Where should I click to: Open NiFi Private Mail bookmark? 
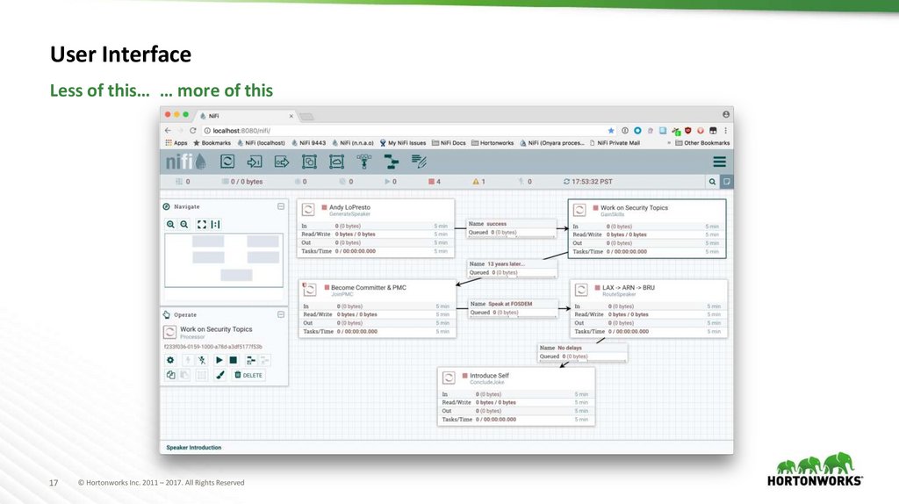coord(615,143)
